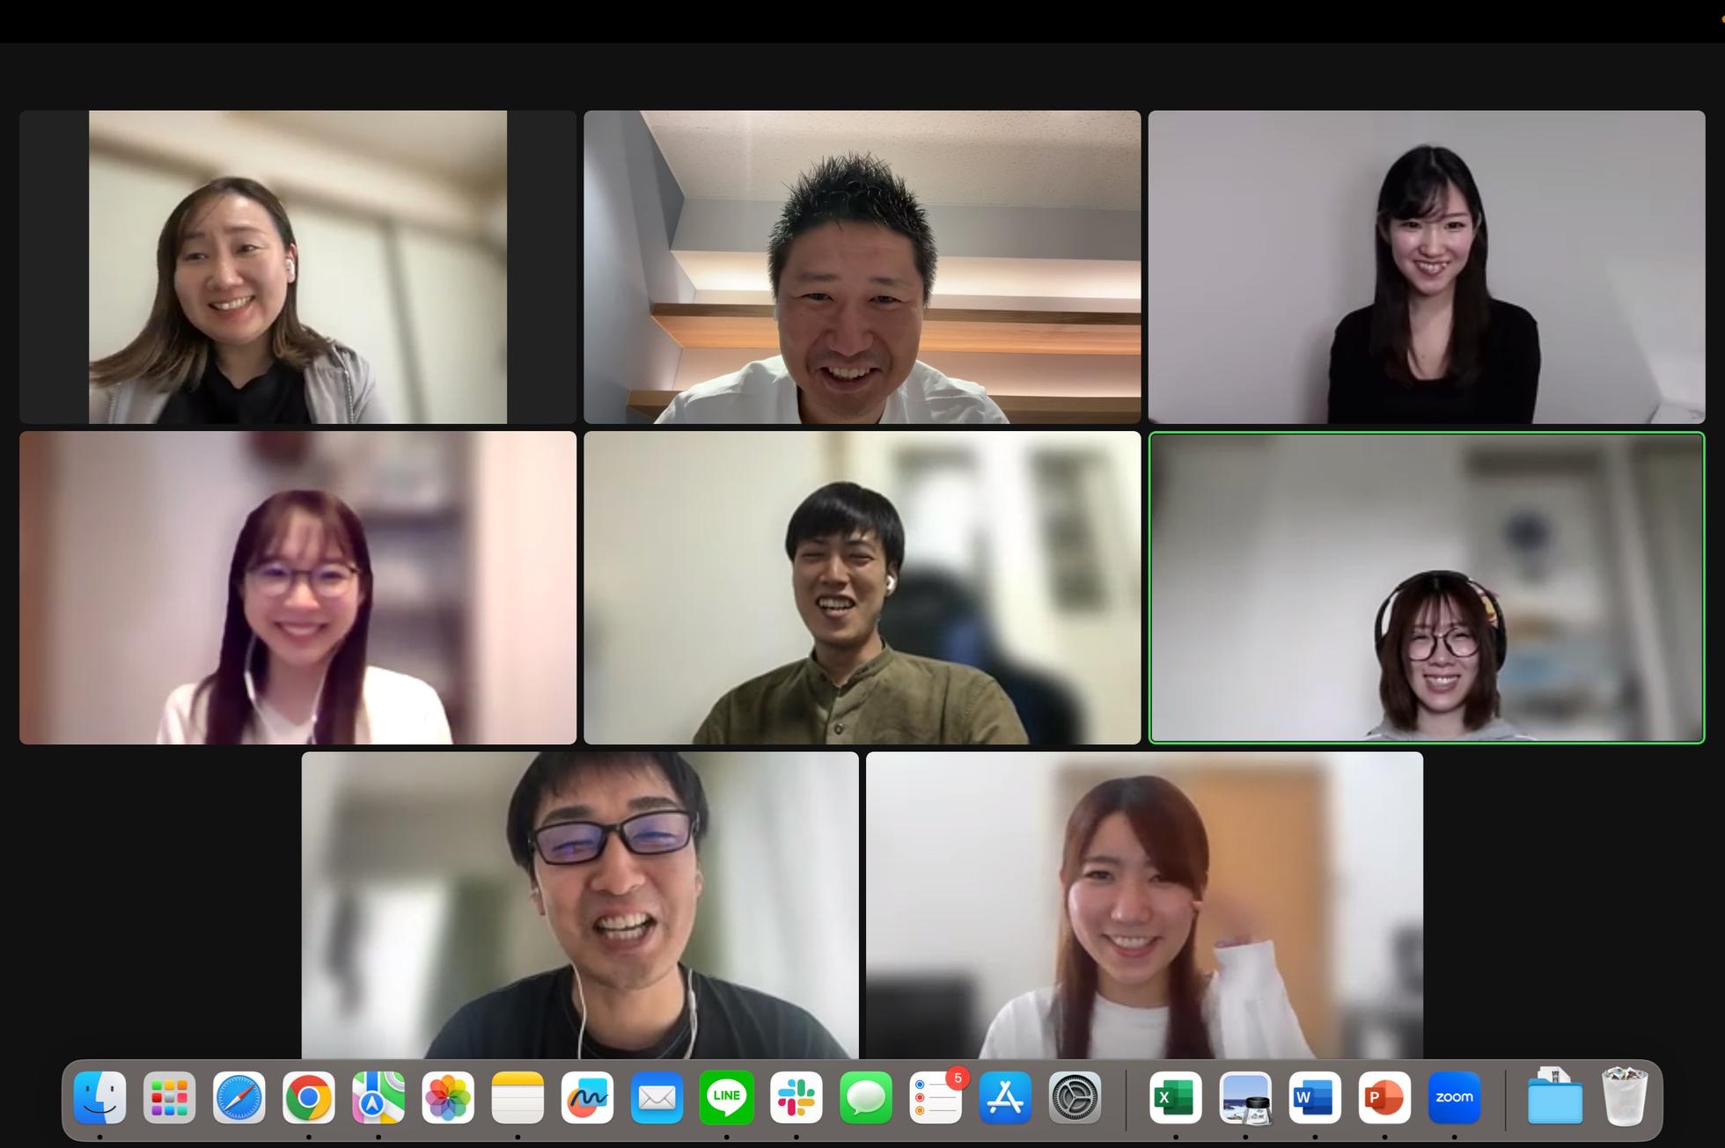Open Microsoft Excel from the dock
Image resolution: width=1725 pixels, height=1148 pixels.
[1175, 1097]
